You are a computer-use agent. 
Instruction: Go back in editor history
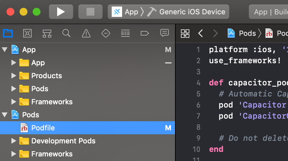(200, 33)
